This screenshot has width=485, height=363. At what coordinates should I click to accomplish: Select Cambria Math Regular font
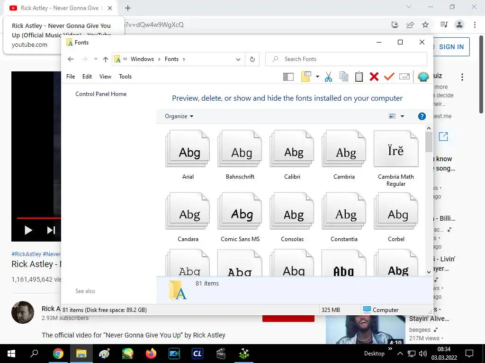(x=396, y=158)
